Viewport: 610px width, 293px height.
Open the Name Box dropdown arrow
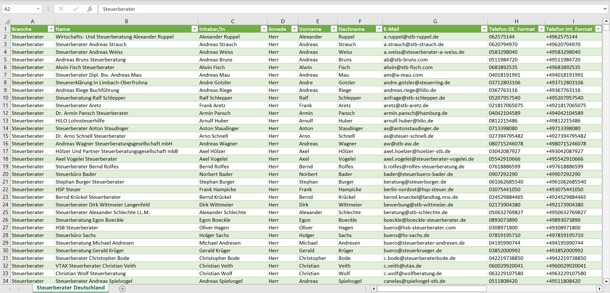point(38,9)
